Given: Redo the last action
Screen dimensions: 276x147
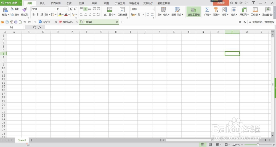Looking at the screenshot, I should pos(30,22).
